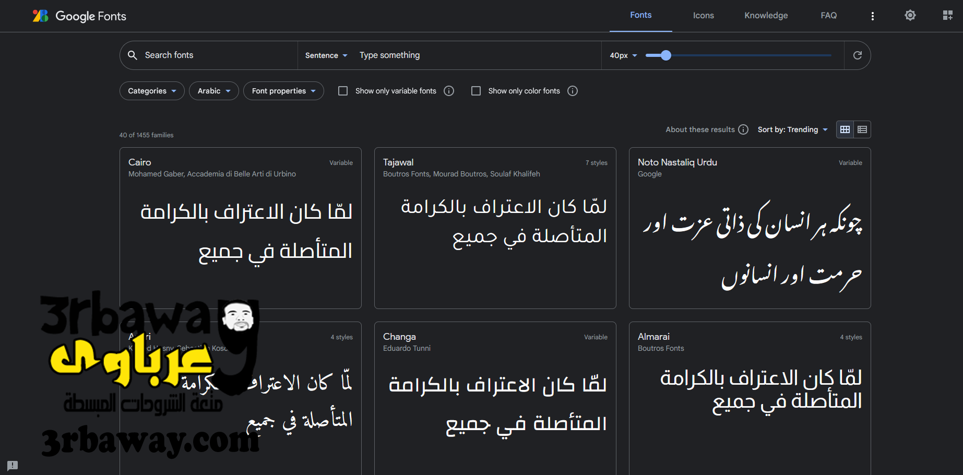
Task: Open the Almarai font family
Action: tap(653, 337)
